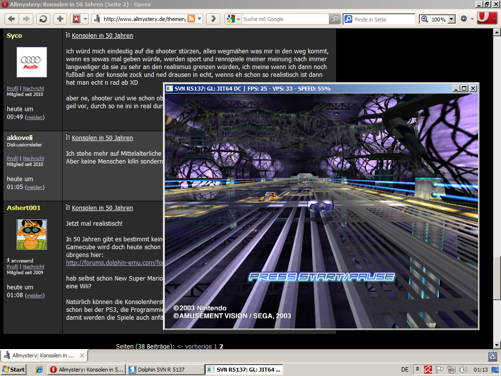
Task: Click melden next to 01:05 post
Action: click(35, 188)
